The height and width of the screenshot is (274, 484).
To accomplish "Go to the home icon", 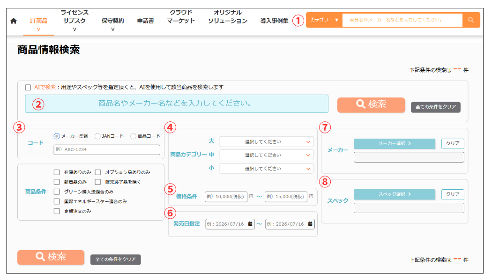I will (13, 21).
